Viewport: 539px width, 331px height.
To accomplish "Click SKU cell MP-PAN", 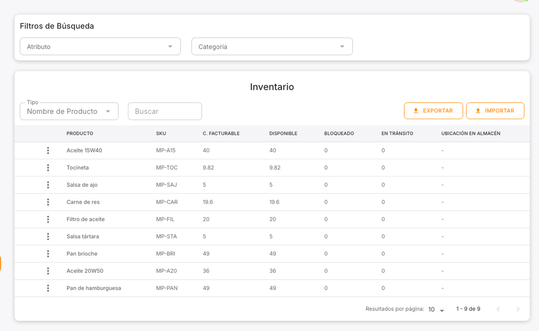I will pyautogui.click(x=167, y=288).
